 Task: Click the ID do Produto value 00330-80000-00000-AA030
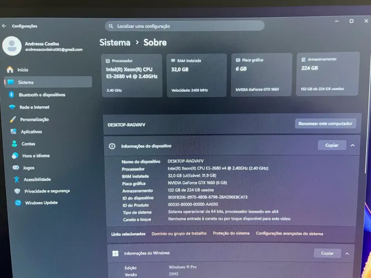[x=193, y=204]
